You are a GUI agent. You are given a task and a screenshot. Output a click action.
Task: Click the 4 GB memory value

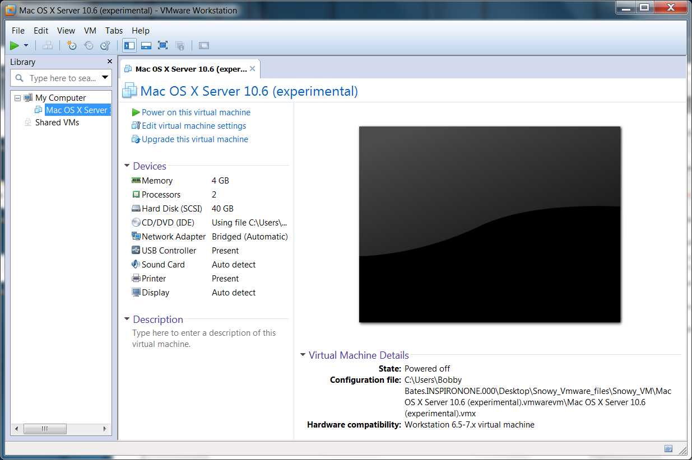tap(220, 181)
